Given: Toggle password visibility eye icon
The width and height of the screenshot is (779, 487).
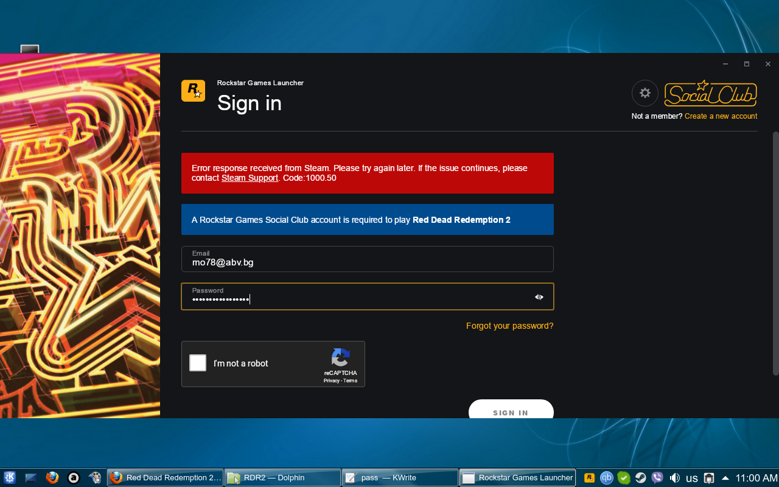Looking at the screenshot, I should [x=539, y=297].
